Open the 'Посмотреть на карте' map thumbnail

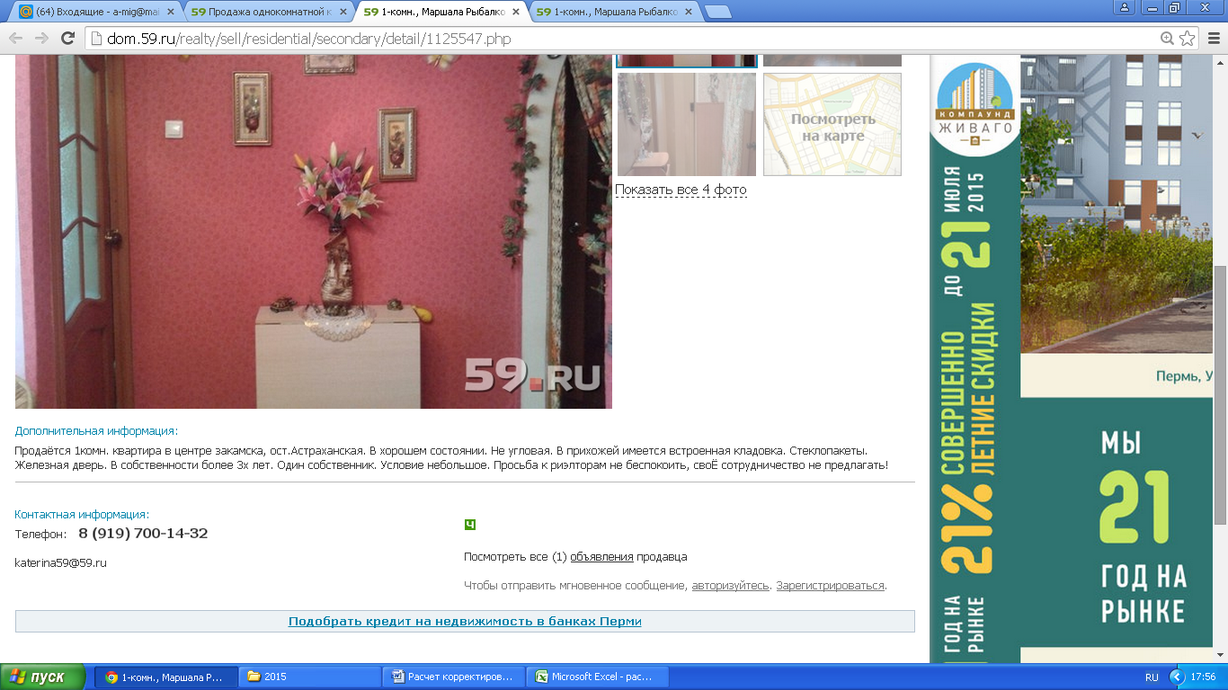[x=832, y=124]
